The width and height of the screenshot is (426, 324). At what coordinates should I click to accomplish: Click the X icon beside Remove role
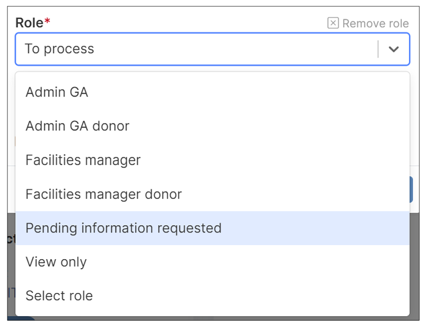333,23
